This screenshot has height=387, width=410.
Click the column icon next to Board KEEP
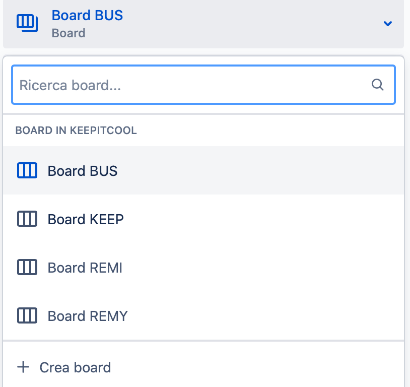coord(27,219)
